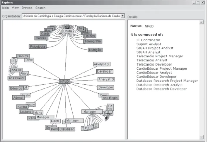Viewport: 208px width, 144px height.
Task: Click the Mana node
Action: (x=38, y=113)
